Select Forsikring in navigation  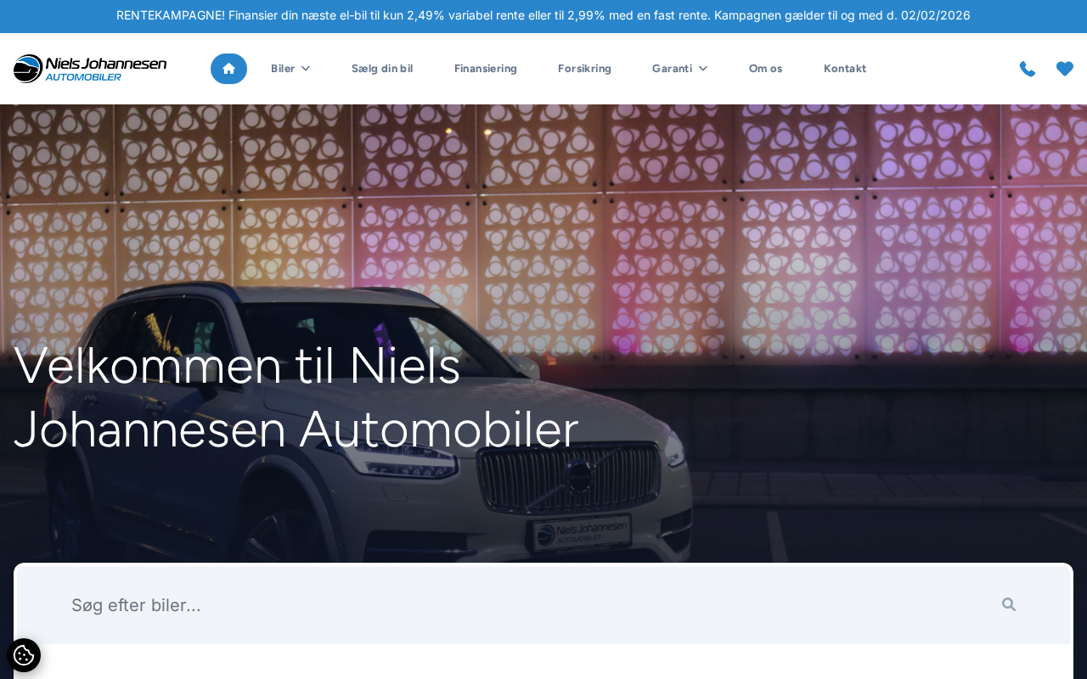click(x=584, y=69)
